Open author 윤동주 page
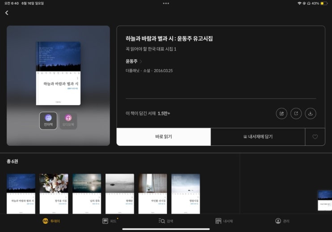332x232 pixels. tap(131, 61)
